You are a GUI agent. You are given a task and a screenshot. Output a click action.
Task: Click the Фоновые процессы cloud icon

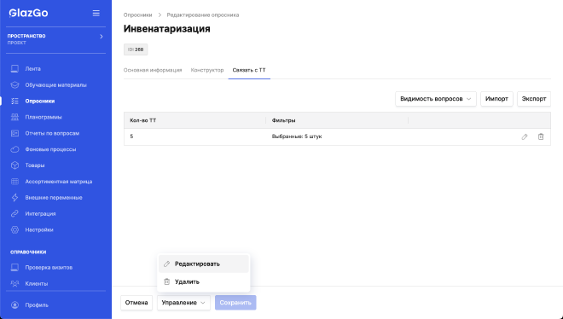(15, 149)
